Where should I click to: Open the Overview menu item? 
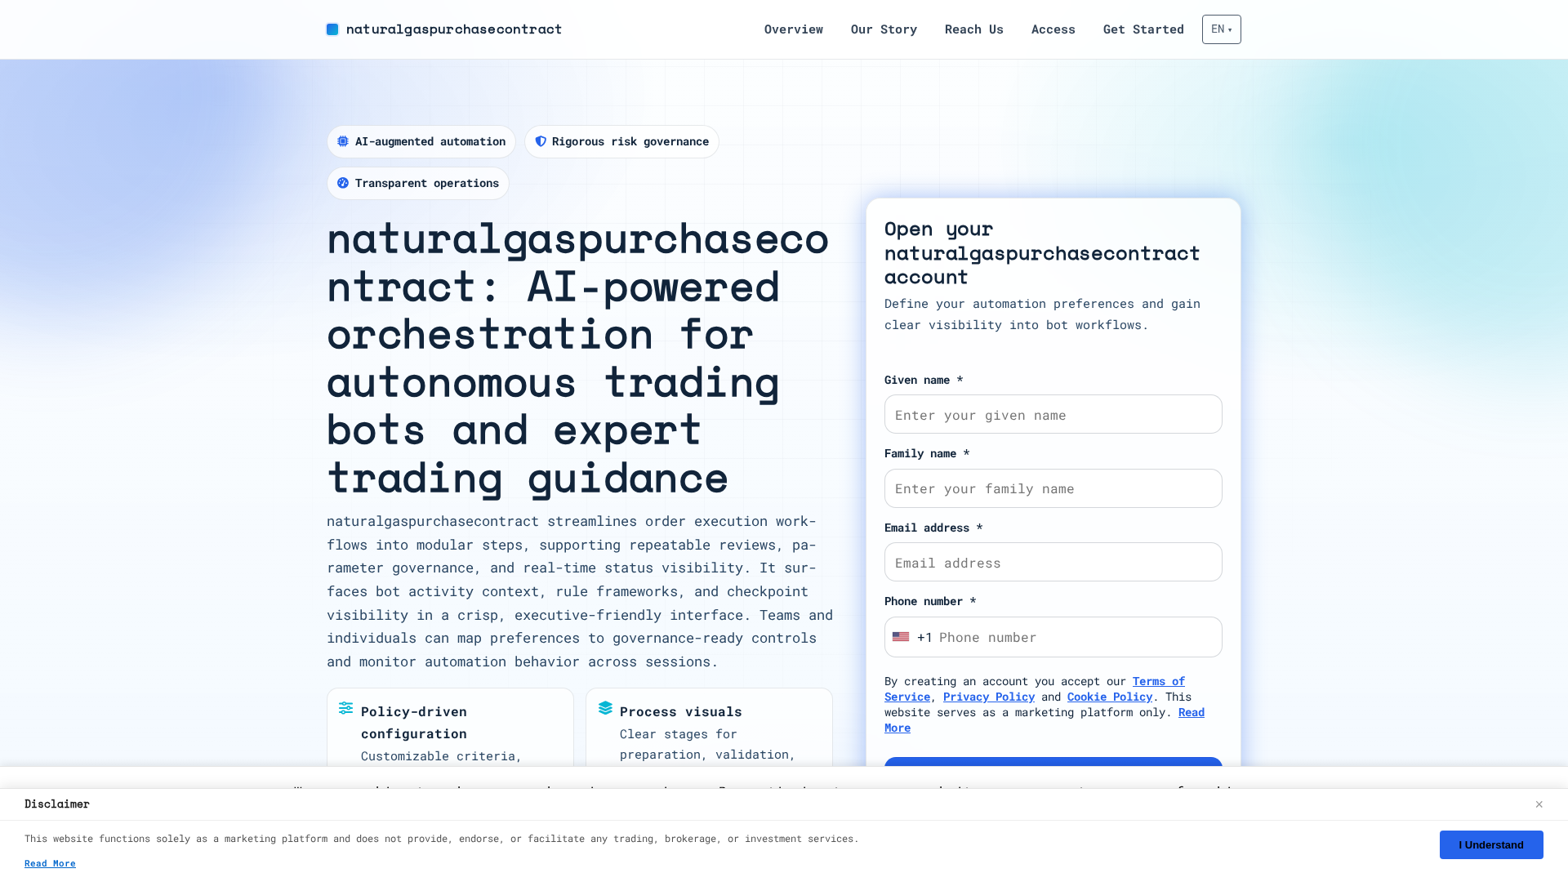[794, 29]
